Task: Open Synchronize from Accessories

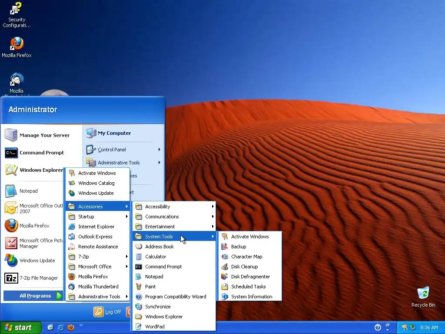Action: [174, 307]
